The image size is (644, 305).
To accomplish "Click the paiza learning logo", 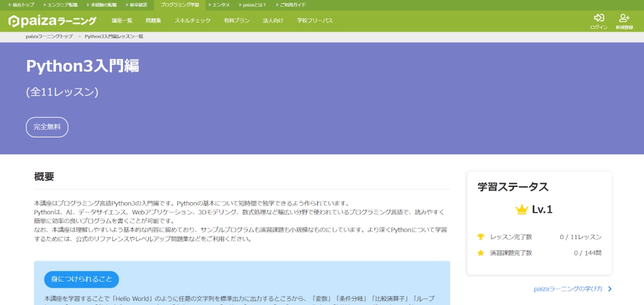I will [52, 21].
